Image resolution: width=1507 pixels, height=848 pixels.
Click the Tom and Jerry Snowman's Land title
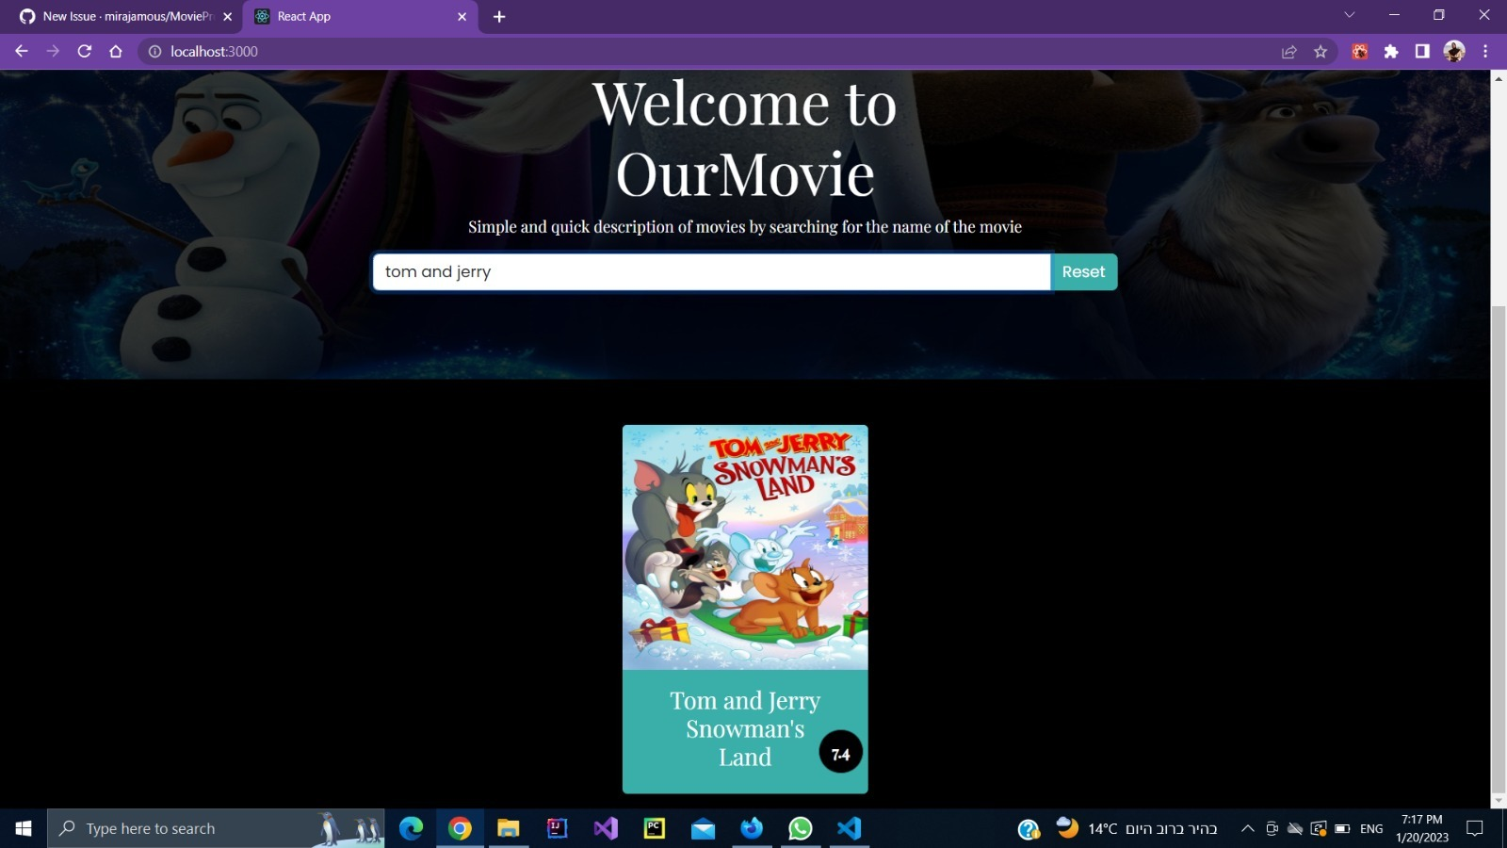(745, 729)
